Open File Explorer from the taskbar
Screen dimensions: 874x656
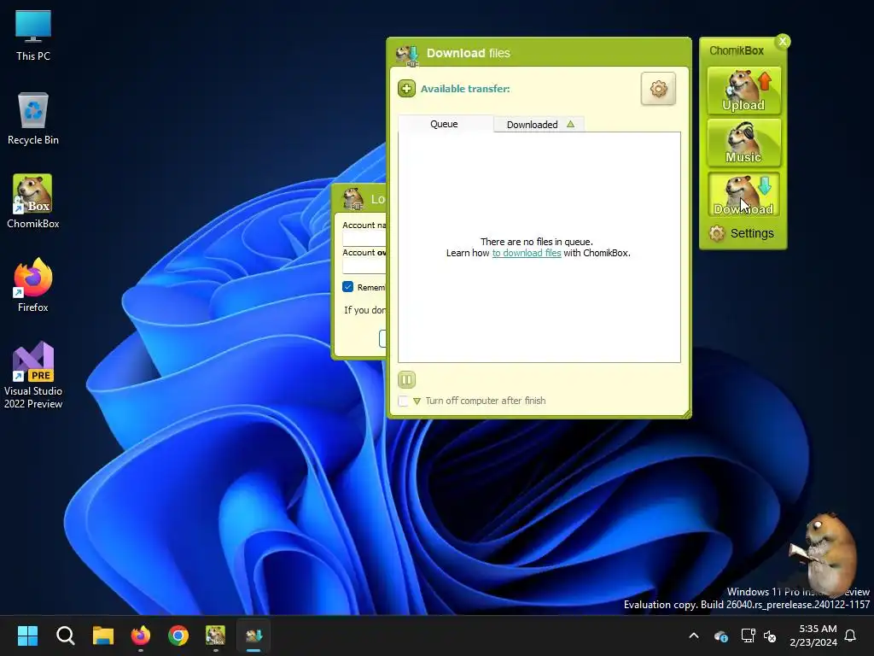[x=103, y=635]
